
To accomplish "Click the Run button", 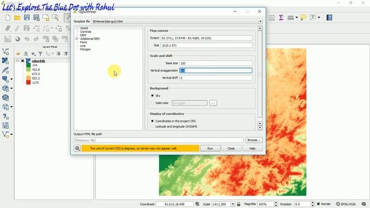I will (x=210, y=148).
